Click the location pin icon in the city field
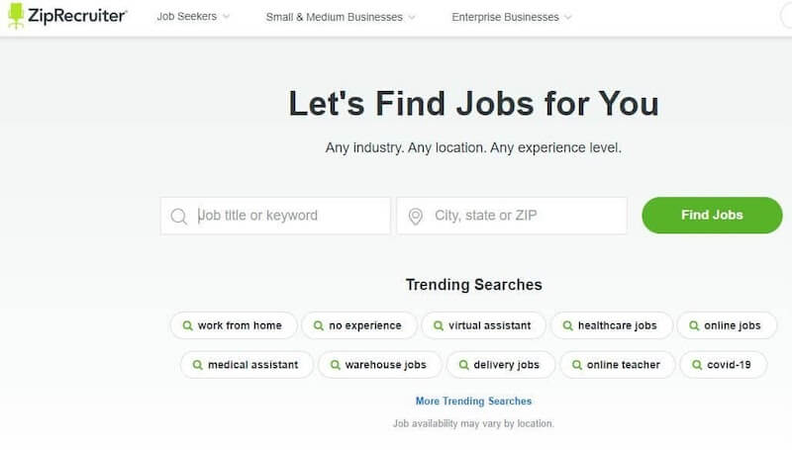Image resolution: width=792 pixels, height=450 pixels. pyautogui.click(x=415, y=217)
